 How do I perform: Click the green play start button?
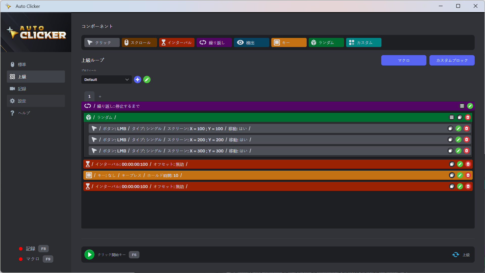(89, 255)
